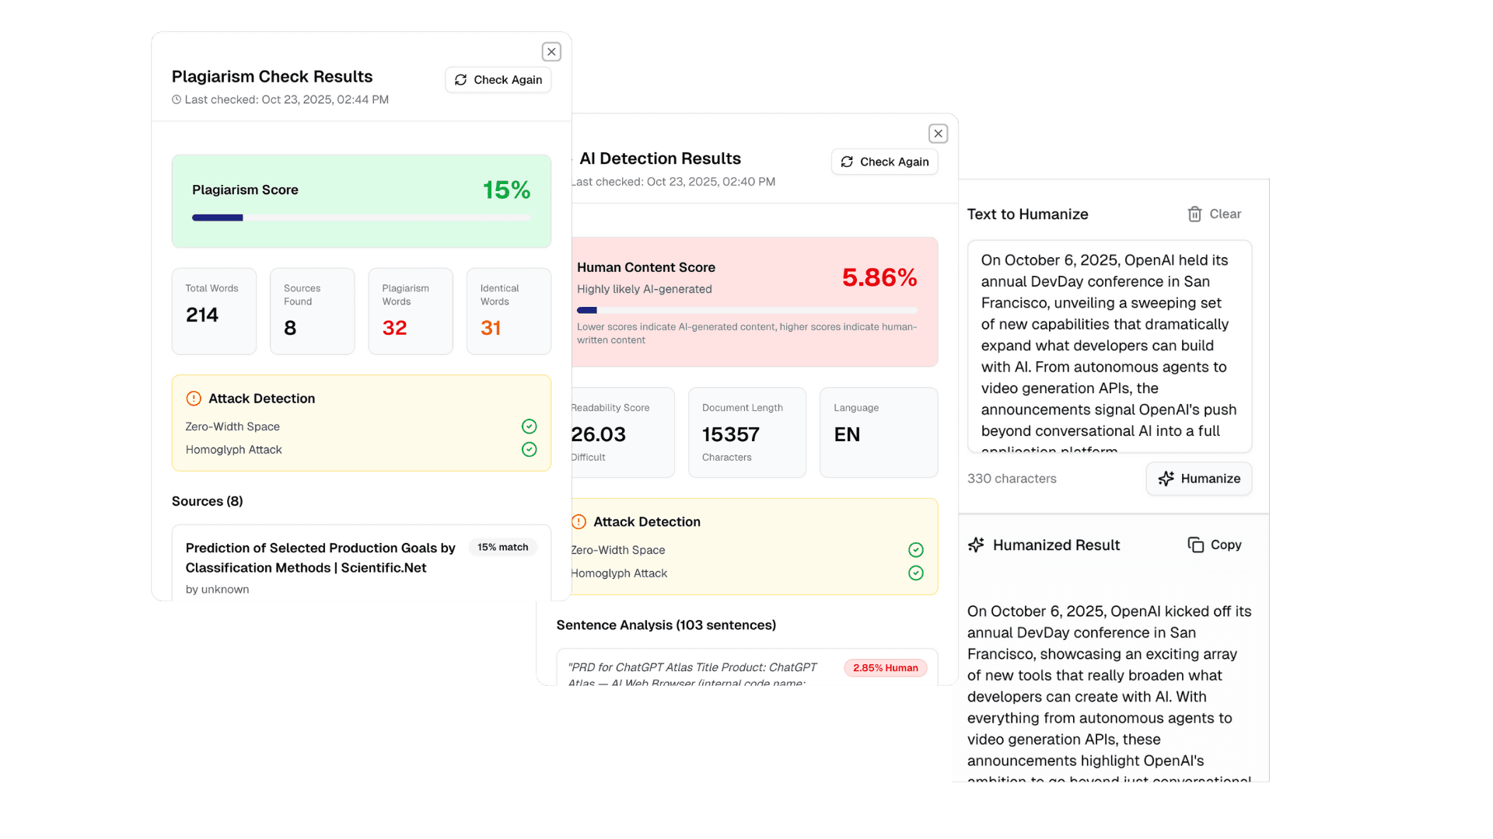Image resolution: width=1493 pixels, height=839 pixels.
Task: Click the sparkle icon beside Humanized Result heading
Action: coord(976,545)
